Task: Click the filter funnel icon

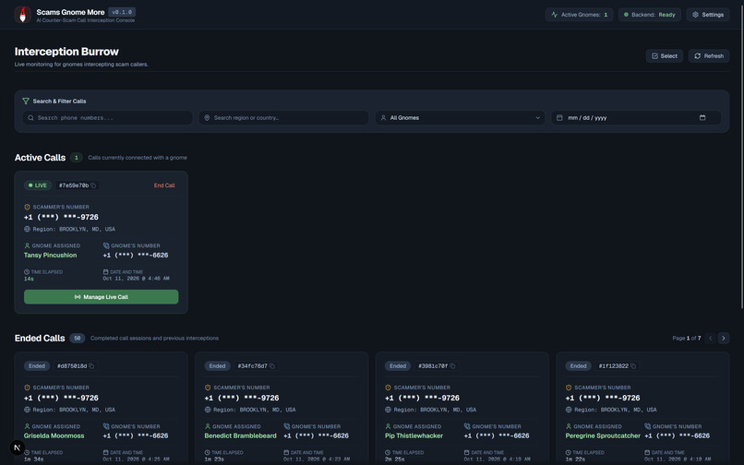Action: click(26, 101)
